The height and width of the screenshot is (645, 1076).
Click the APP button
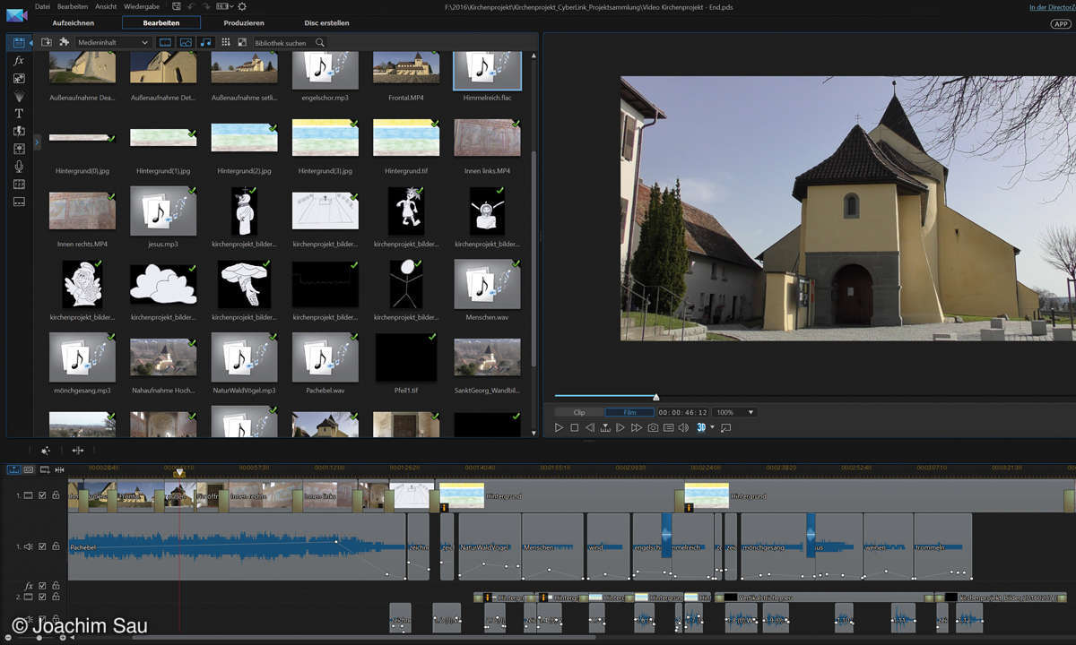(1059, 24)
